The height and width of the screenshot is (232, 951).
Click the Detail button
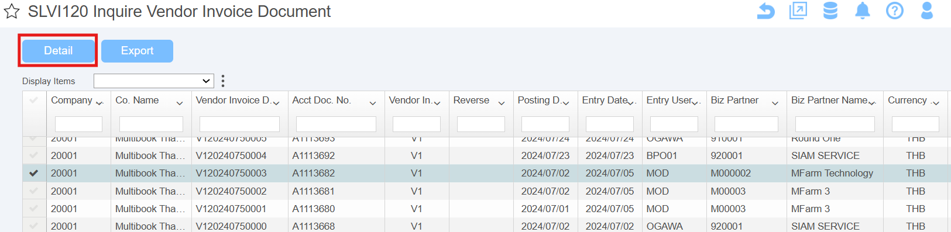tap(58, 51)
